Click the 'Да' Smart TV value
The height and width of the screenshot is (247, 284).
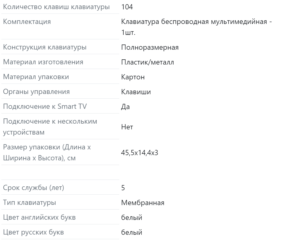point(125,107)
